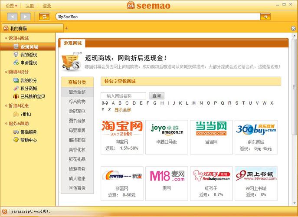
Task: Open the 360buy 京东商城 logo
Action: click(x=256, y=129)
